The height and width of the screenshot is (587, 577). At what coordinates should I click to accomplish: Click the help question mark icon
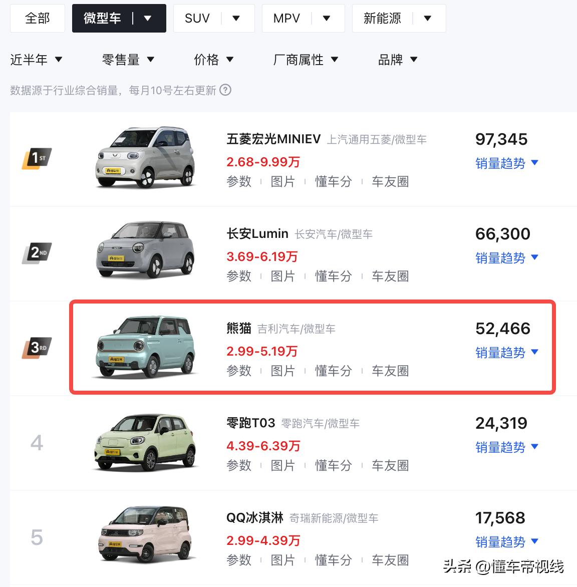point(225,90)
